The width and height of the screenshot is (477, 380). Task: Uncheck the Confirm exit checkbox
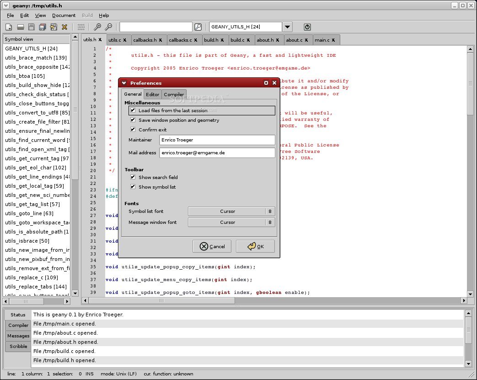(133, 130)
